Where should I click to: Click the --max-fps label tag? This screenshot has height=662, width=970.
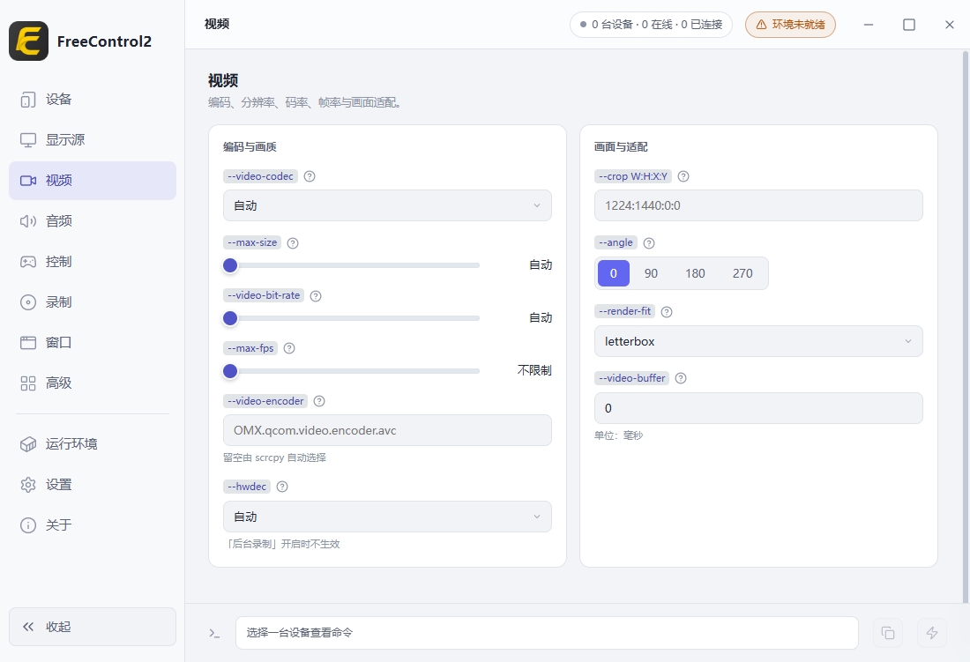[x=250, y=348]
